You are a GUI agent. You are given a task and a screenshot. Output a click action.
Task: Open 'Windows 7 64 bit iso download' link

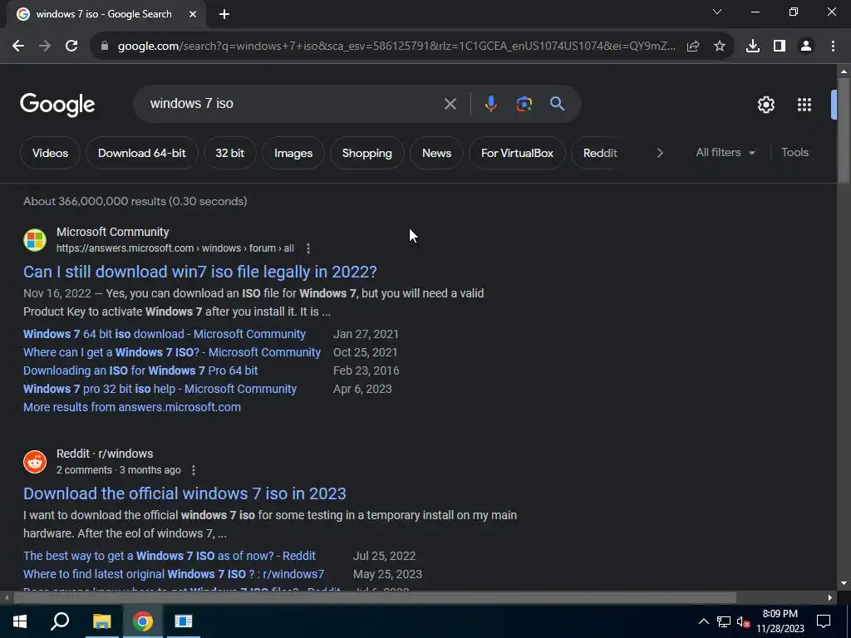[x=165, y=334]
